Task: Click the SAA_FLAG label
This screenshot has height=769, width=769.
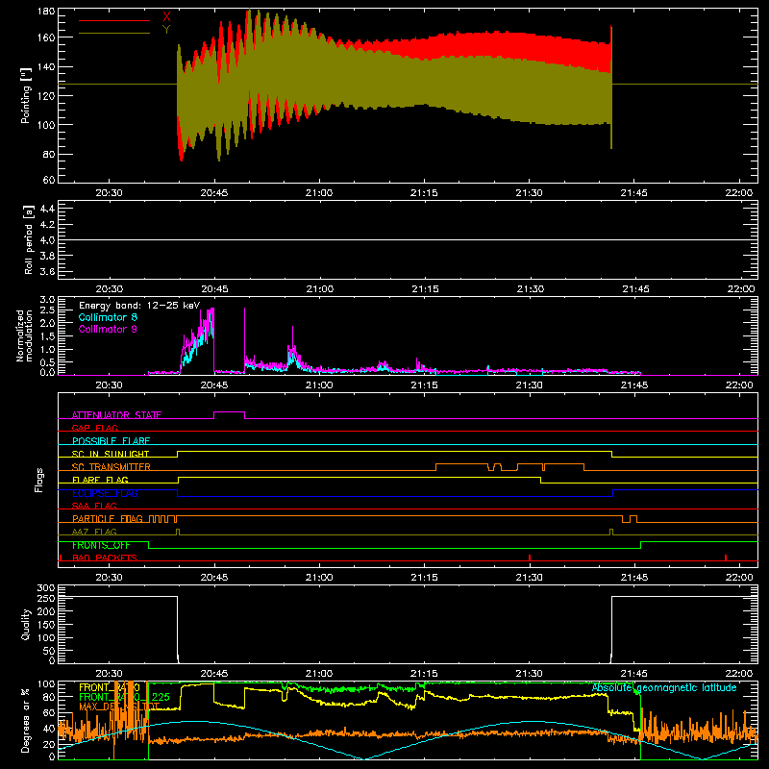Action: click(94, 506)
